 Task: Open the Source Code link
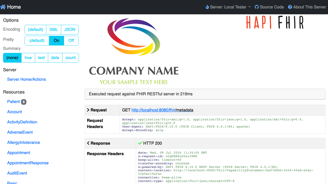coord(269,7)
